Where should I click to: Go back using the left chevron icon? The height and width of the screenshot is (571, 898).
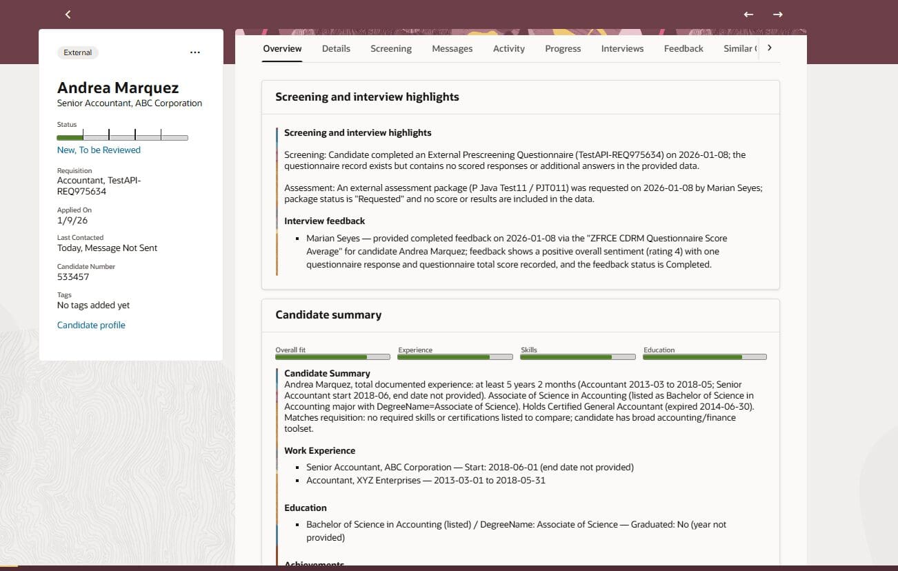[68, 14]
